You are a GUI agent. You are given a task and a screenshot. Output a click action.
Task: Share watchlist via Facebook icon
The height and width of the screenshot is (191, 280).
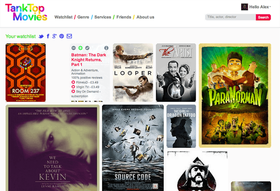48,36
